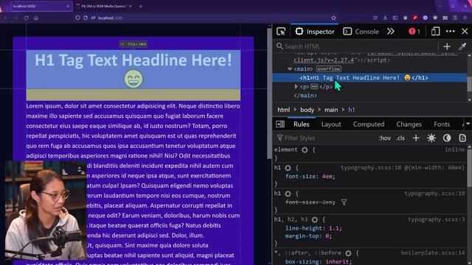The width and height of the screenshot is (472, 265).
Task: Open the shield tracking protection icon
Action: [78, 18]
